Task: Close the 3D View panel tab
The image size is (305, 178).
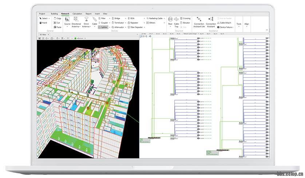Action: 48,35
